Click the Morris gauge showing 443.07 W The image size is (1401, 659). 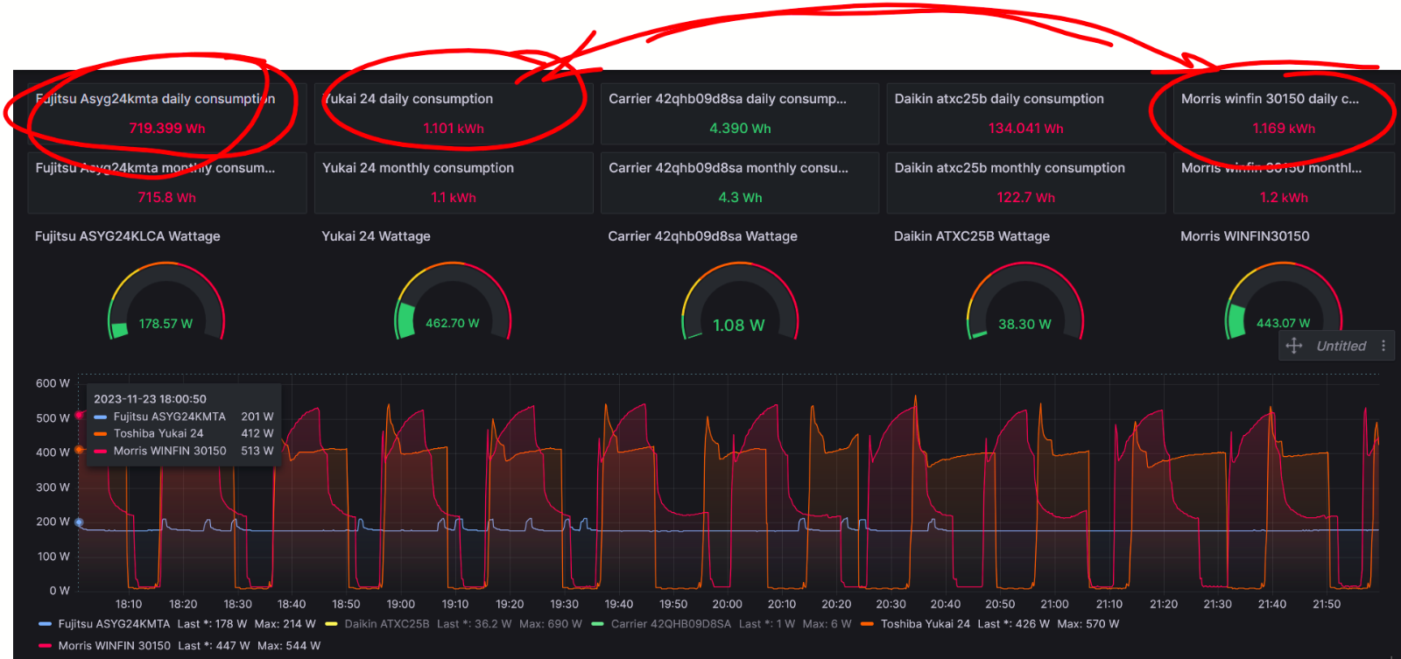tap(1283, 302)
